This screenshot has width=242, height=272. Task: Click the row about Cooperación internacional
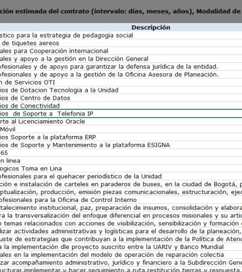pyautogui.click(x=121, y=51)
